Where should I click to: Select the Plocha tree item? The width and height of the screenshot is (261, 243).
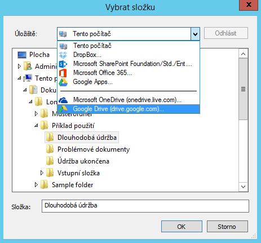[34, 55]
